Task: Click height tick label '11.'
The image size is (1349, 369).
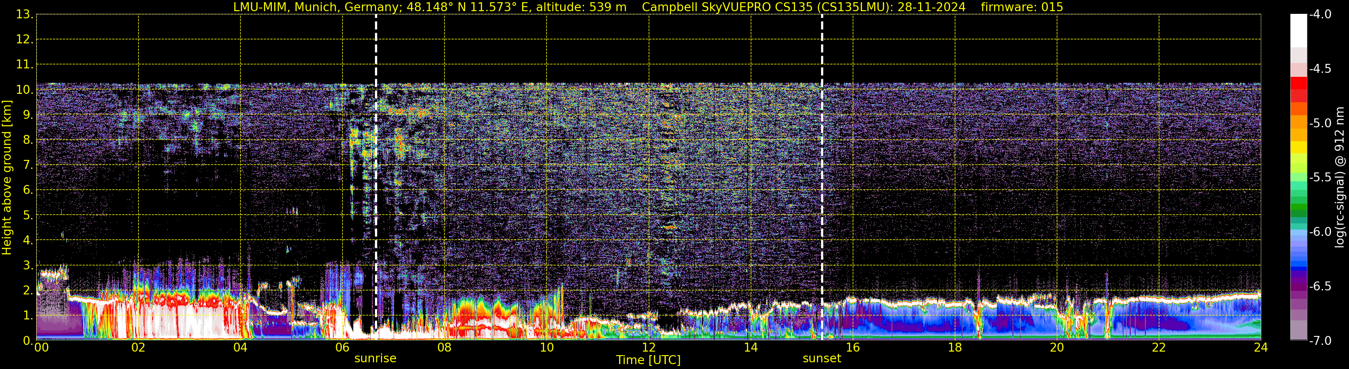Action: coord(25,65)
